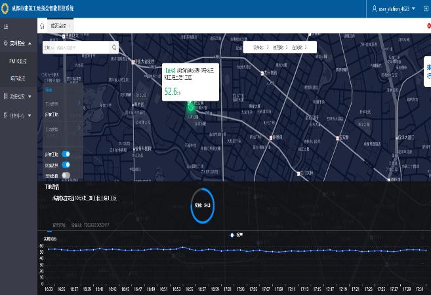Collapse the sidebar with the menu icon
This screenshot has width=431, height=295.
(x=6, y=27)
